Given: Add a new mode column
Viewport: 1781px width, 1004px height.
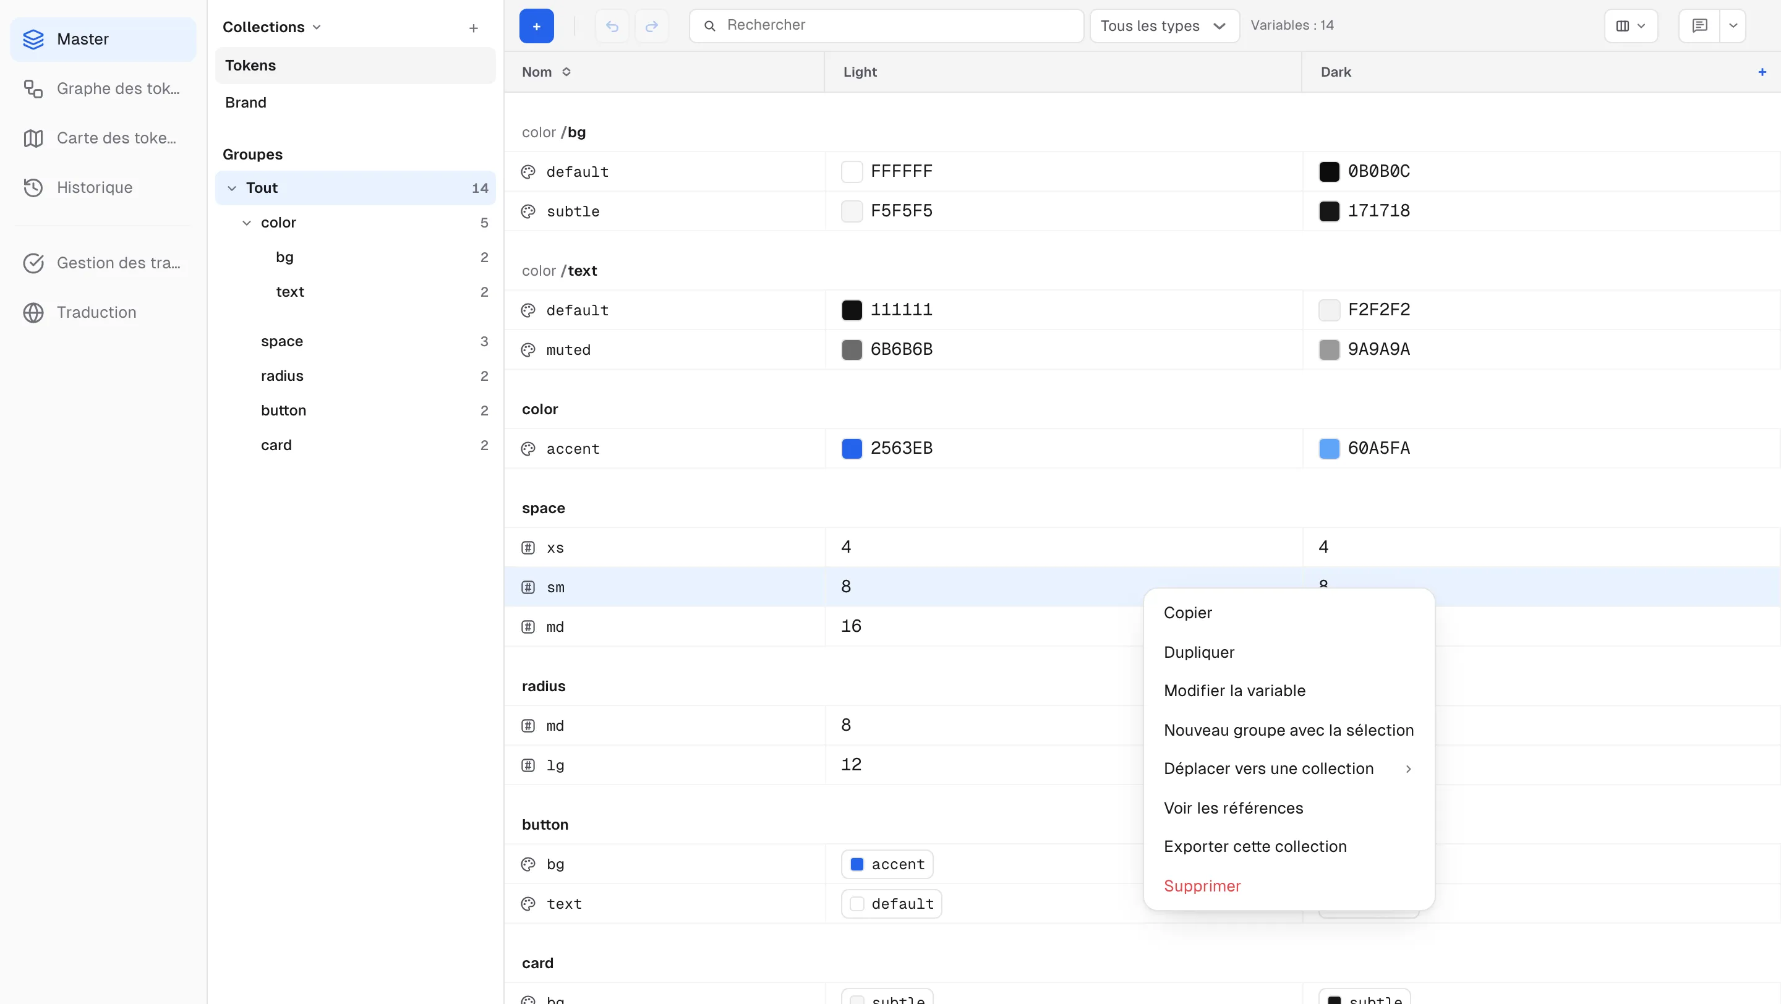Looking at the screenshot, I should (1762, 72).
